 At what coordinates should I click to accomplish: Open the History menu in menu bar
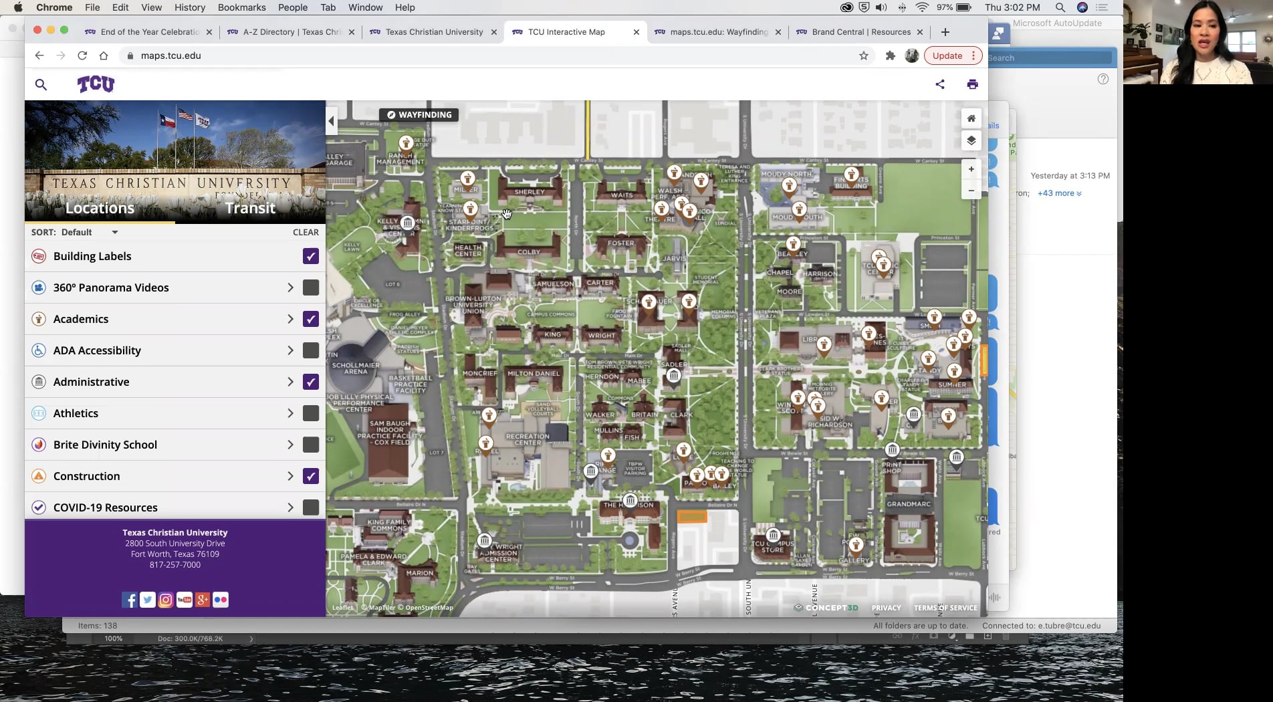pos(190,7)
